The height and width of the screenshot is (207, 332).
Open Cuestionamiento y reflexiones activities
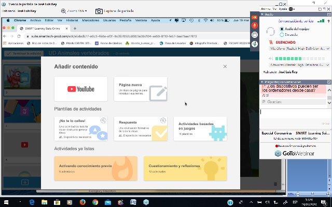pos(186,169)
